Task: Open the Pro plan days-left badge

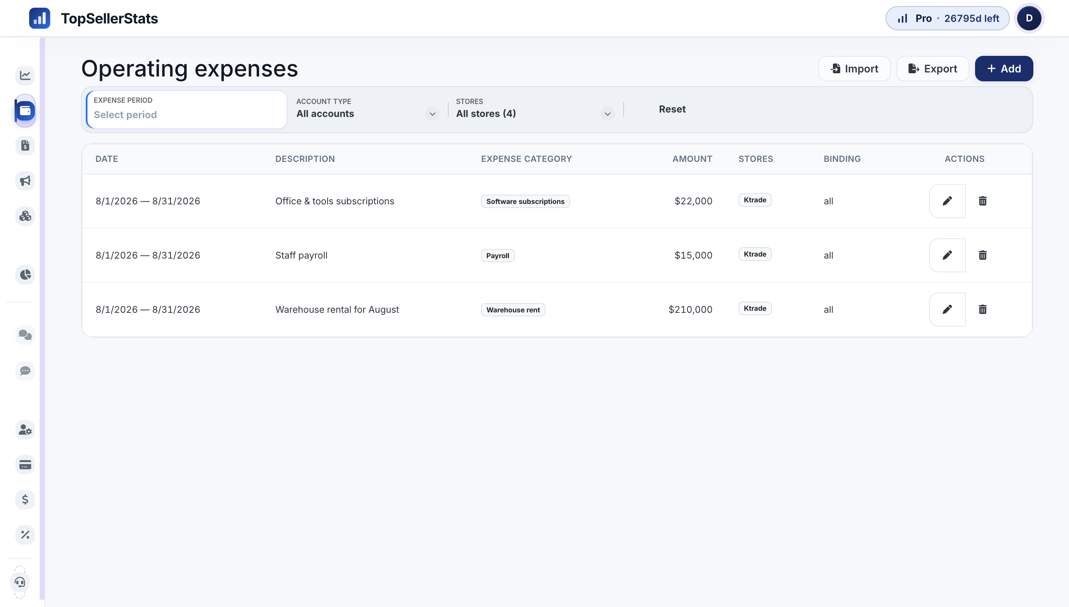Action: coord(947,18)
